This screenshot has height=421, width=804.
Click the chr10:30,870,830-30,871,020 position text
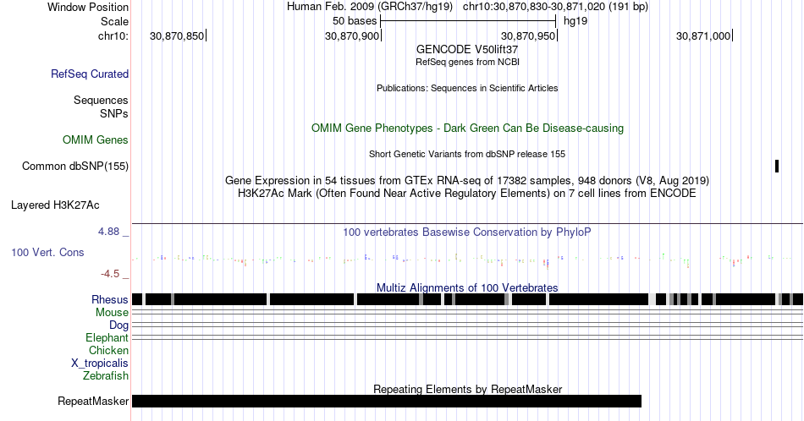click(x=555, y=7)
